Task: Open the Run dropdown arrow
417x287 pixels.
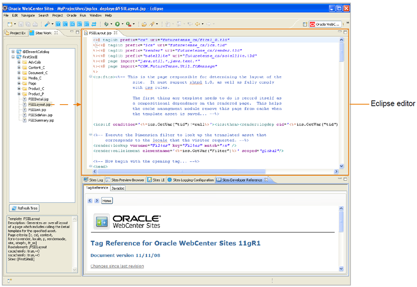Action: tap(122, 24)
